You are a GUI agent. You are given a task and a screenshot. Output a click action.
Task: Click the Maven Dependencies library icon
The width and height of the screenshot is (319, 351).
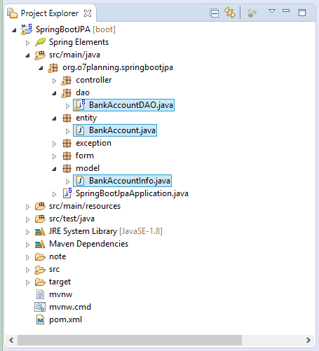tap(40, 244)
